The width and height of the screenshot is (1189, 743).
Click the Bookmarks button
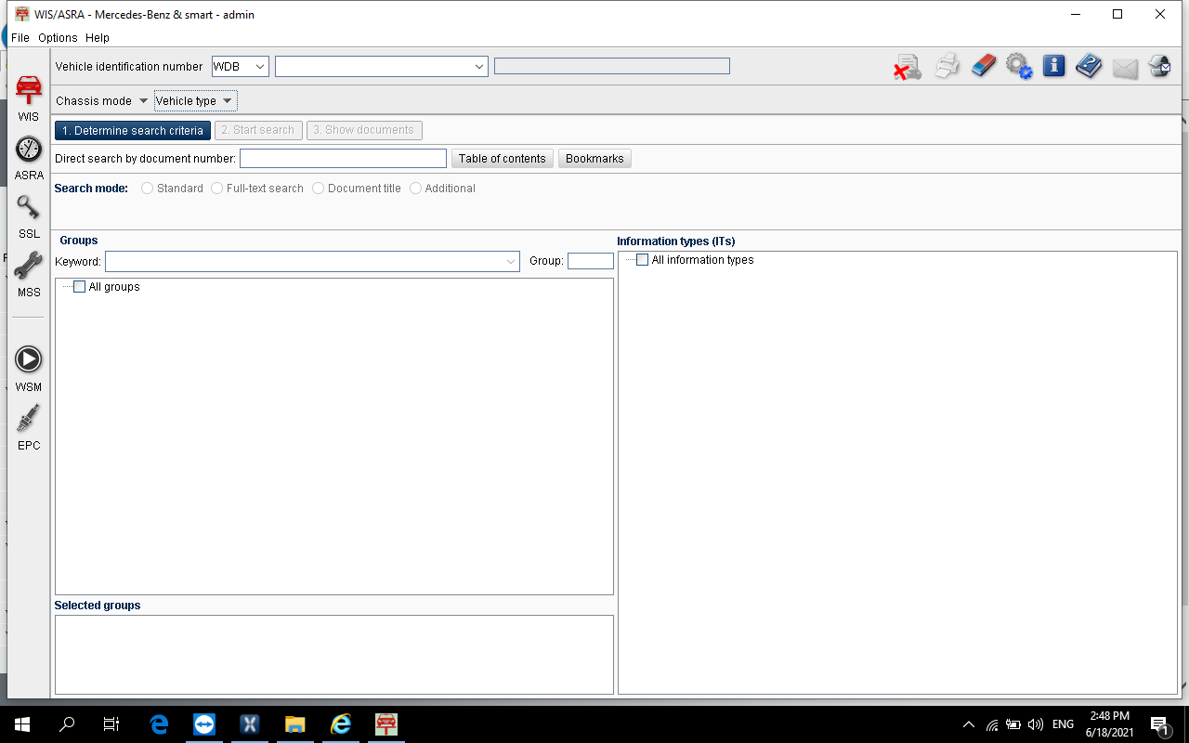[594, 159]
